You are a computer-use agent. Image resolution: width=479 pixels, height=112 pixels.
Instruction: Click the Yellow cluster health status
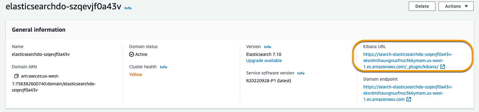click(136, 74)
